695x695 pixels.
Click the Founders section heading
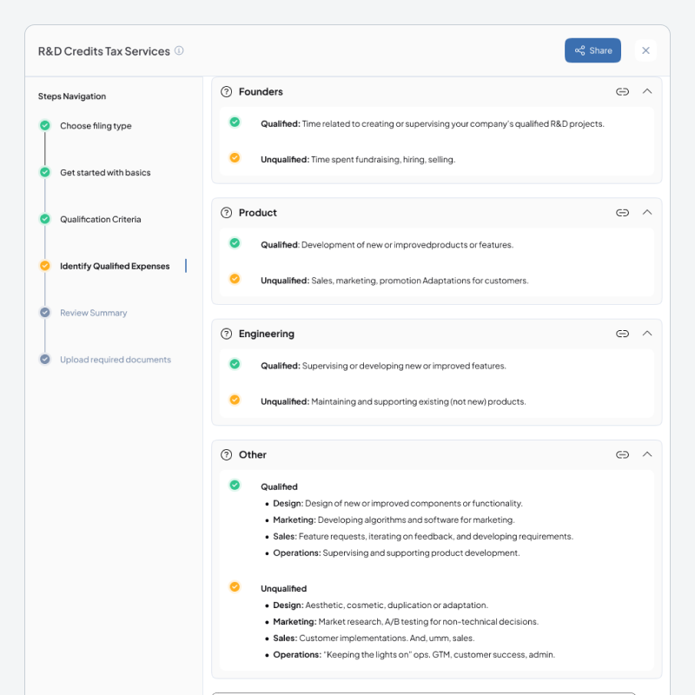[x=261, y=92]
